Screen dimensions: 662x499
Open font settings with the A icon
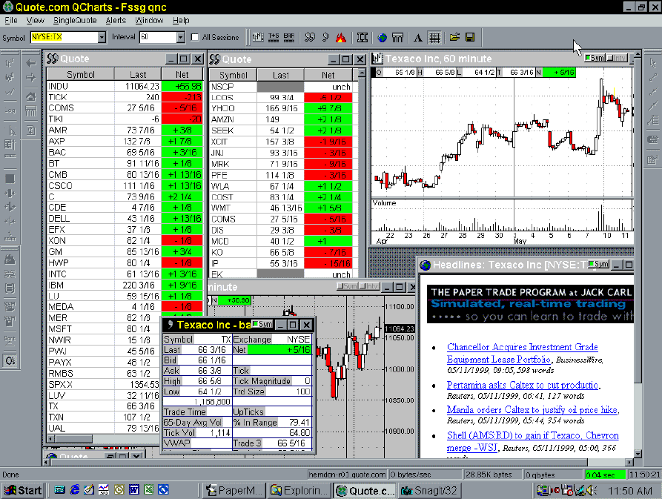pyautogui.click(x=418, y=38)
